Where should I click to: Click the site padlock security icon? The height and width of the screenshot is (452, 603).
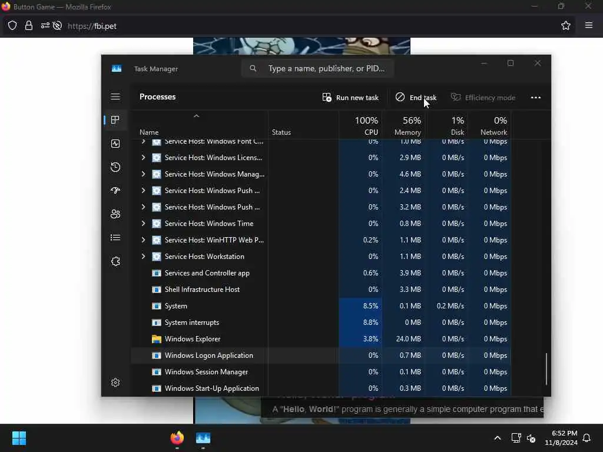tap(29, 26)
